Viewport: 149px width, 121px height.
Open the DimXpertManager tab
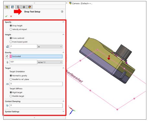point(24,7)
